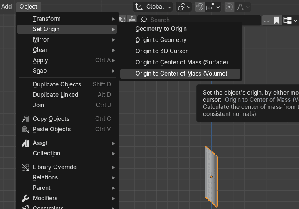This screenshot has width=299, height=209.
Task: Click the selected object's orange origin dot
Action: click(x=211, y=177)
